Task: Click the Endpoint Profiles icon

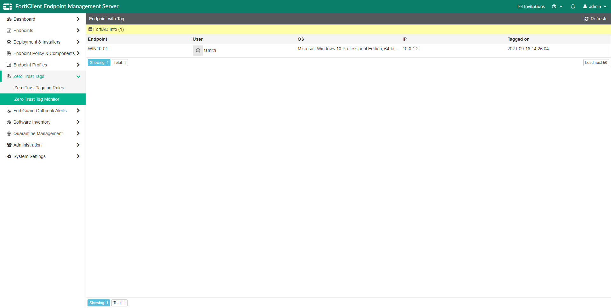Action: click(9, 65)
